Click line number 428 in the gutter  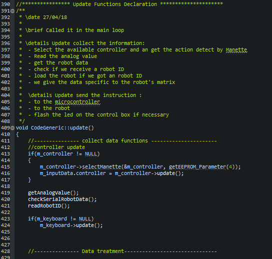point(5,251)
